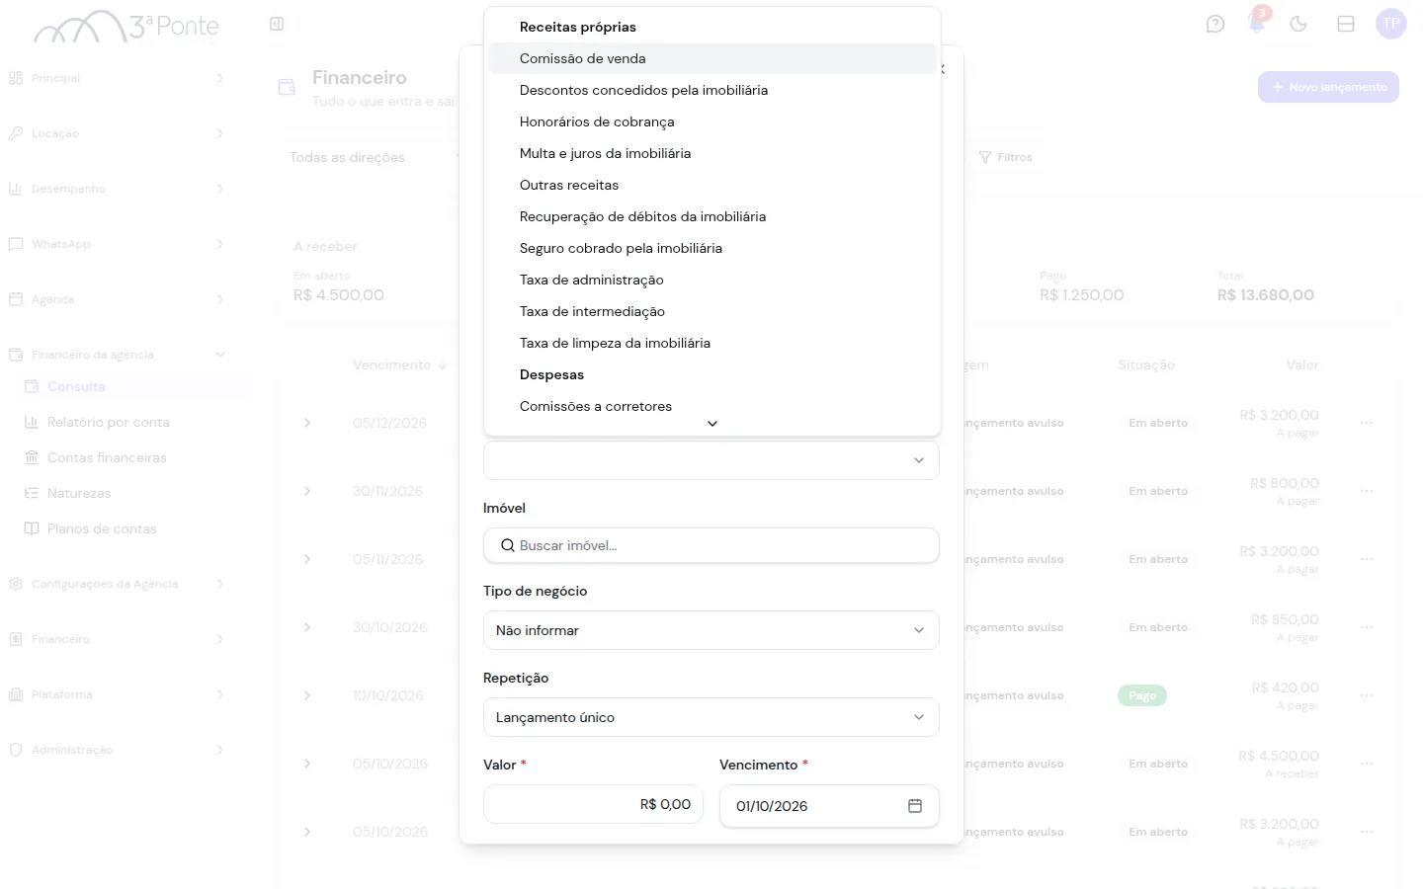Expand 'Locação' sidebar section
Screen dimensions: 1423x889
click(x=117, y=133)
